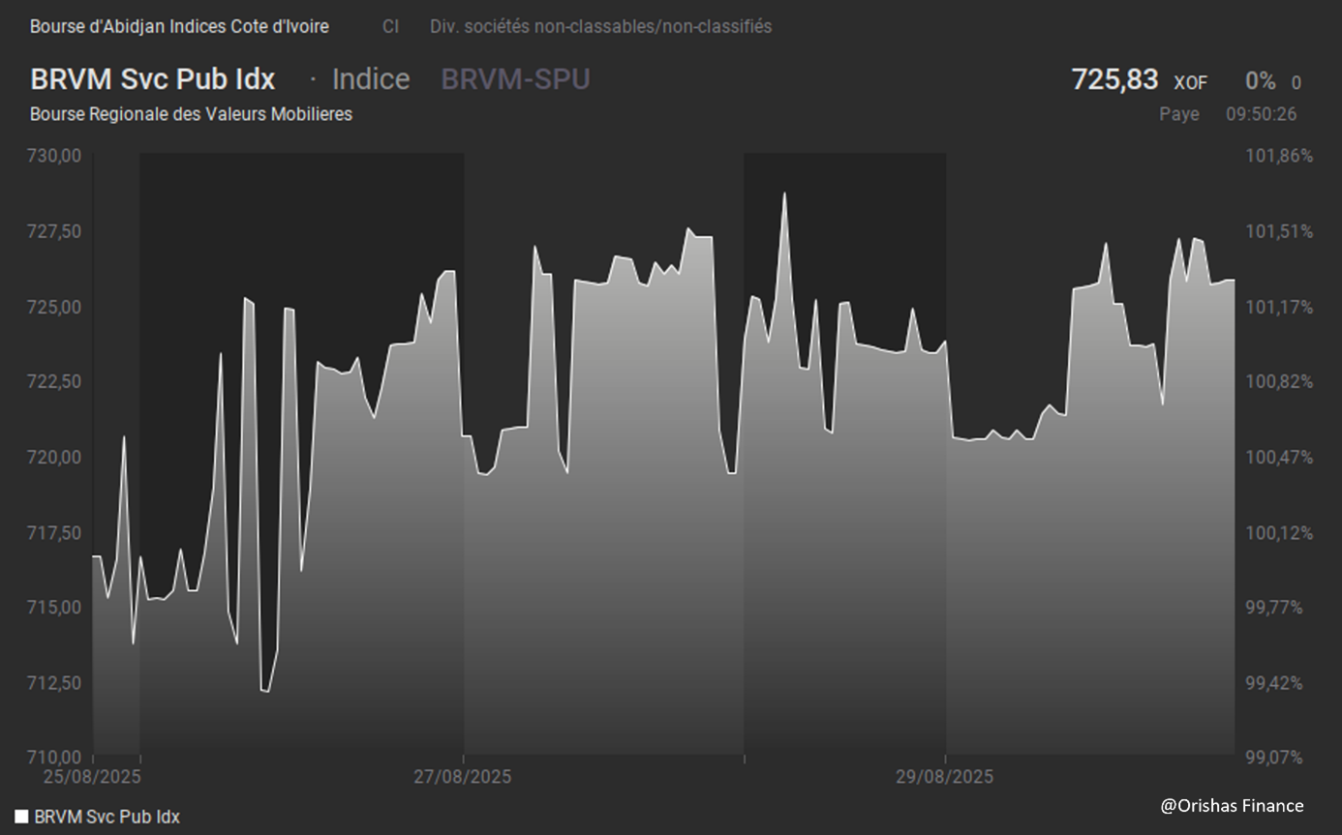Viewport: 1342px width, 835px height.
Task: Click the 0% change indicator
Action: pyautogui.click(x=1260, y=82)
